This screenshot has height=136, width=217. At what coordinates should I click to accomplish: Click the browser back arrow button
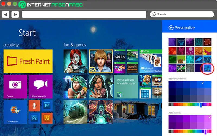pyautogui.click(x=5, y=14)
